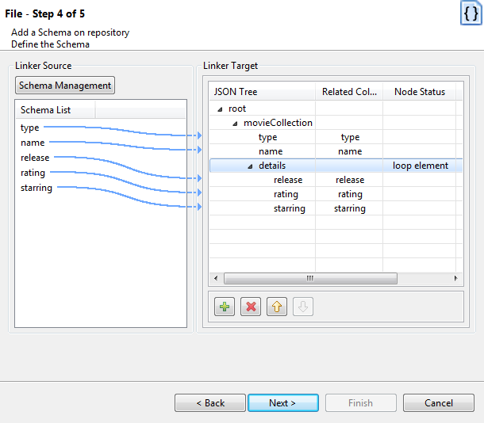Image resolution: width=484 pixels, height=423 pixels.
Task: Click the Related Col... column header
Action: coord(349,92)
